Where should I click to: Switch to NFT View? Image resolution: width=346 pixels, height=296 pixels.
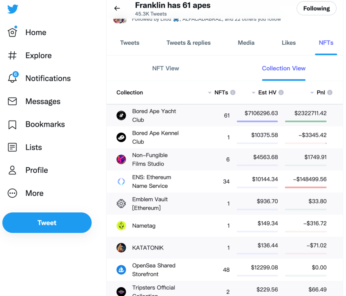click(165, 68)
